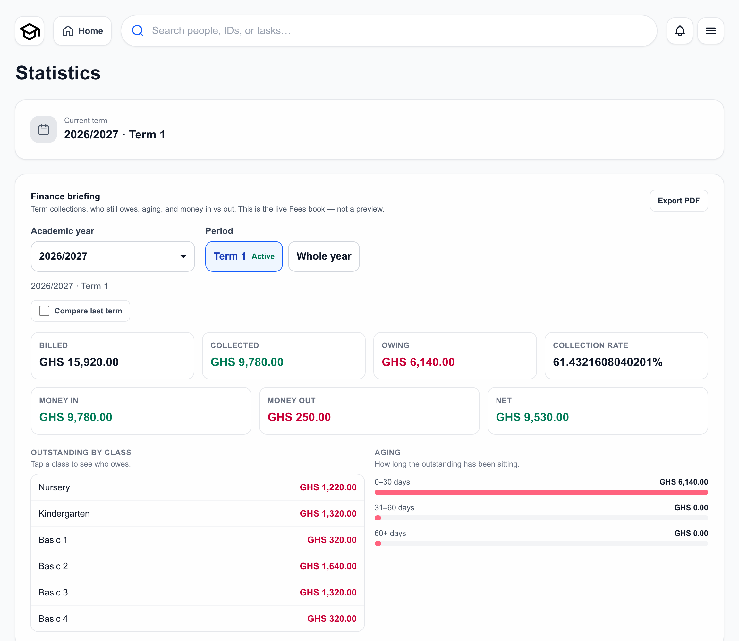Click the Money In card

pyautogui.click(x=141, y=411)
